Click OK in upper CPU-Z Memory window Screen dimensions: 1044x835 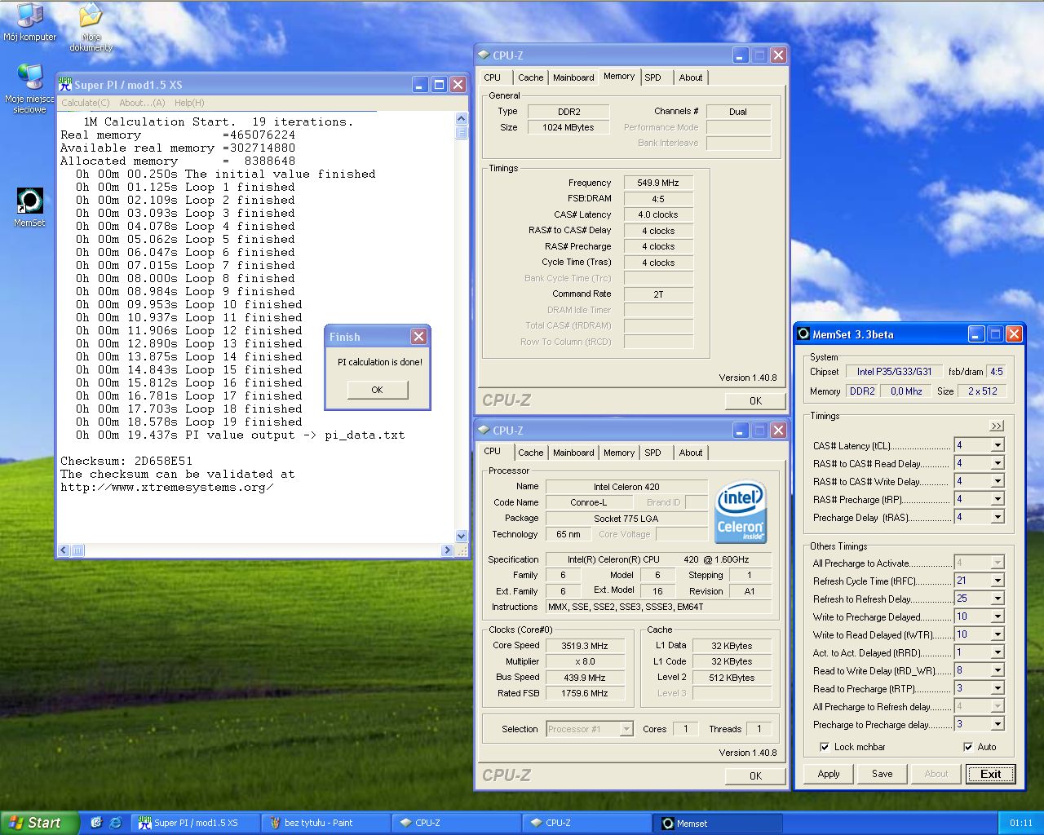(755, 400)
